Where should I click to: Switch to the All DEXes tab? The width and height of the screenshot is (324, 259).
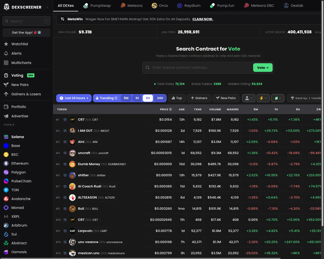[66, 6]
